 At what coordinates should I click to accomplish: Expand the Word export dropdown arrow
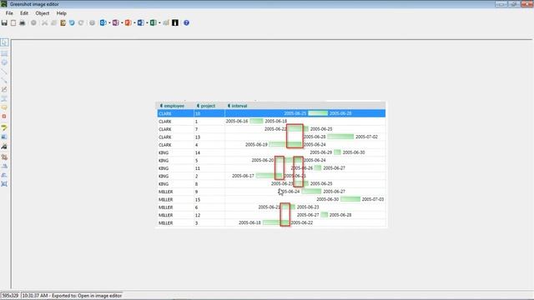click(147, 22)
